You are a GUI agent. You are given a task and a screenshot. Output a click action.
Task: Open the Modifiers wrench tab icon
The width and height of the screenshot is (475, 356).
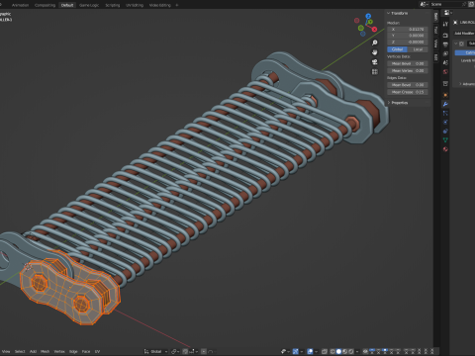click(445, 104)
